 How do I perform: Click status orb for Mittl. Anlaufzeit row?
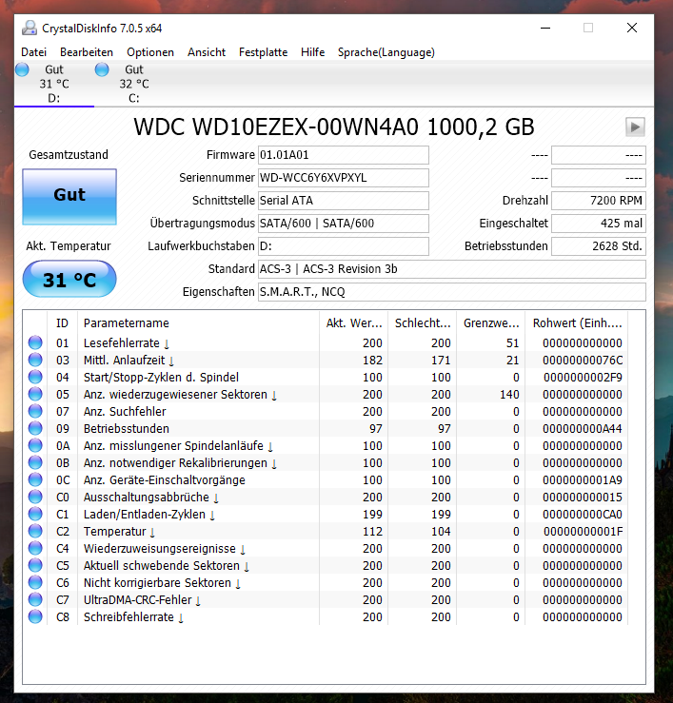(x=35, y=360)
